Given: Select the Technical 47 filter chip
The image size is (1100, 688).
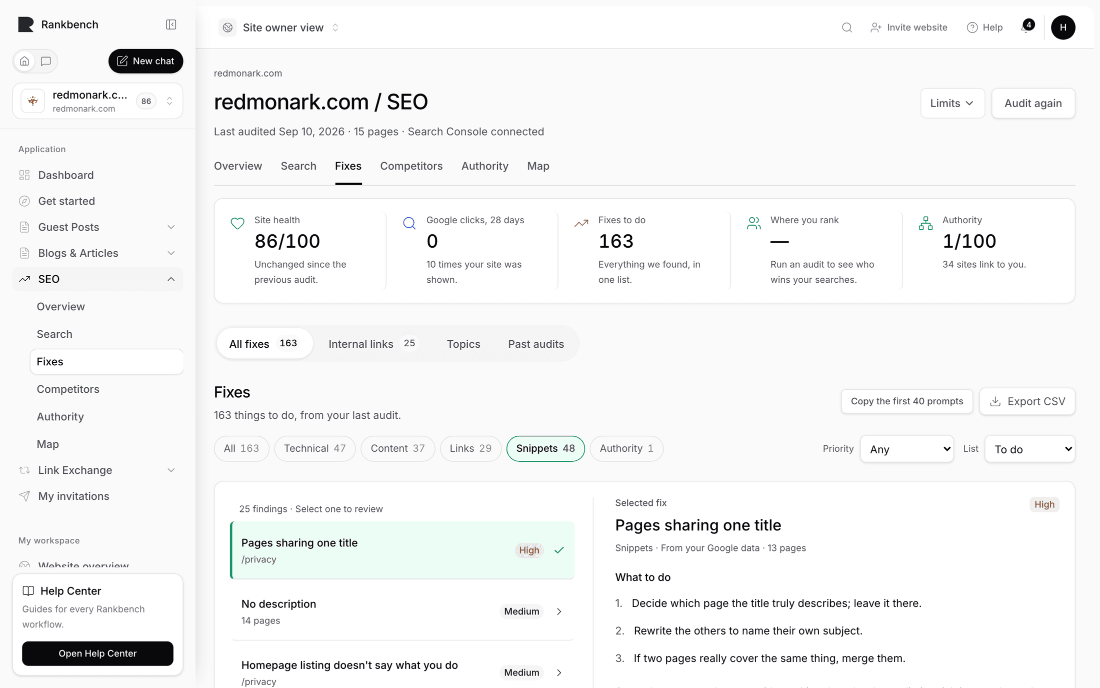Looking at the screenshot, I should coord(314,448).
